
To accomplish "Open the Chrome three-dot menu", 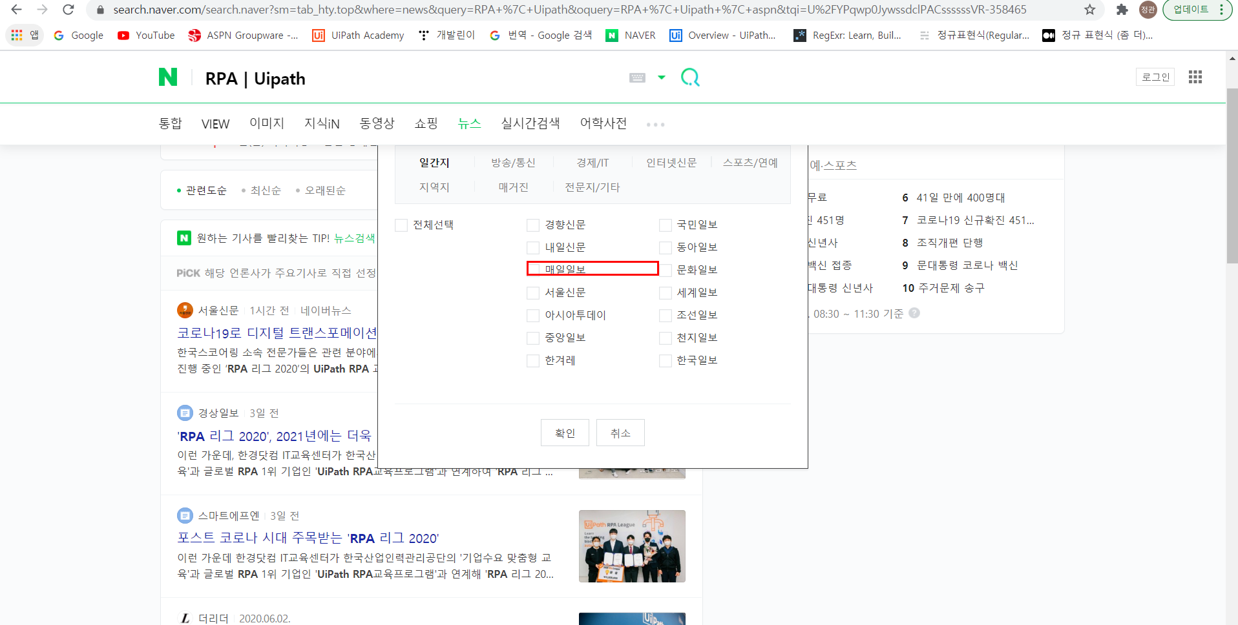I will pyautogui.click(x=1221, y=10).
